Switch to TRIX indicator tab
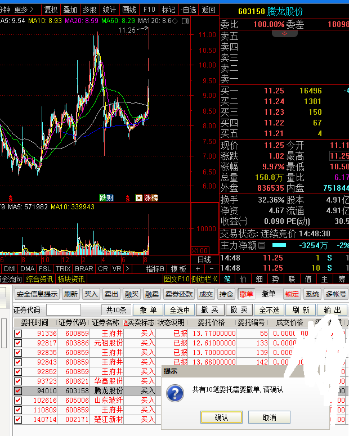This screenshot has height=436, width=349. click(63, 269)
